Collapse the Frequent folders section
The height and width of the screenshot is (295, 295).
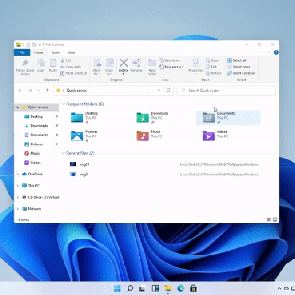[x=64, y=104]
